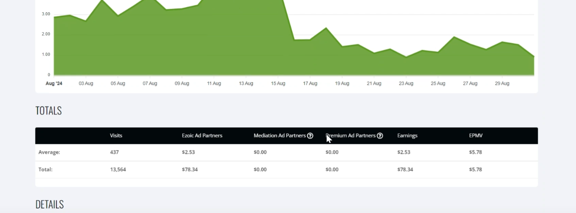Select the Average row label
576x213 pixels.
click(x=49, y=152)
